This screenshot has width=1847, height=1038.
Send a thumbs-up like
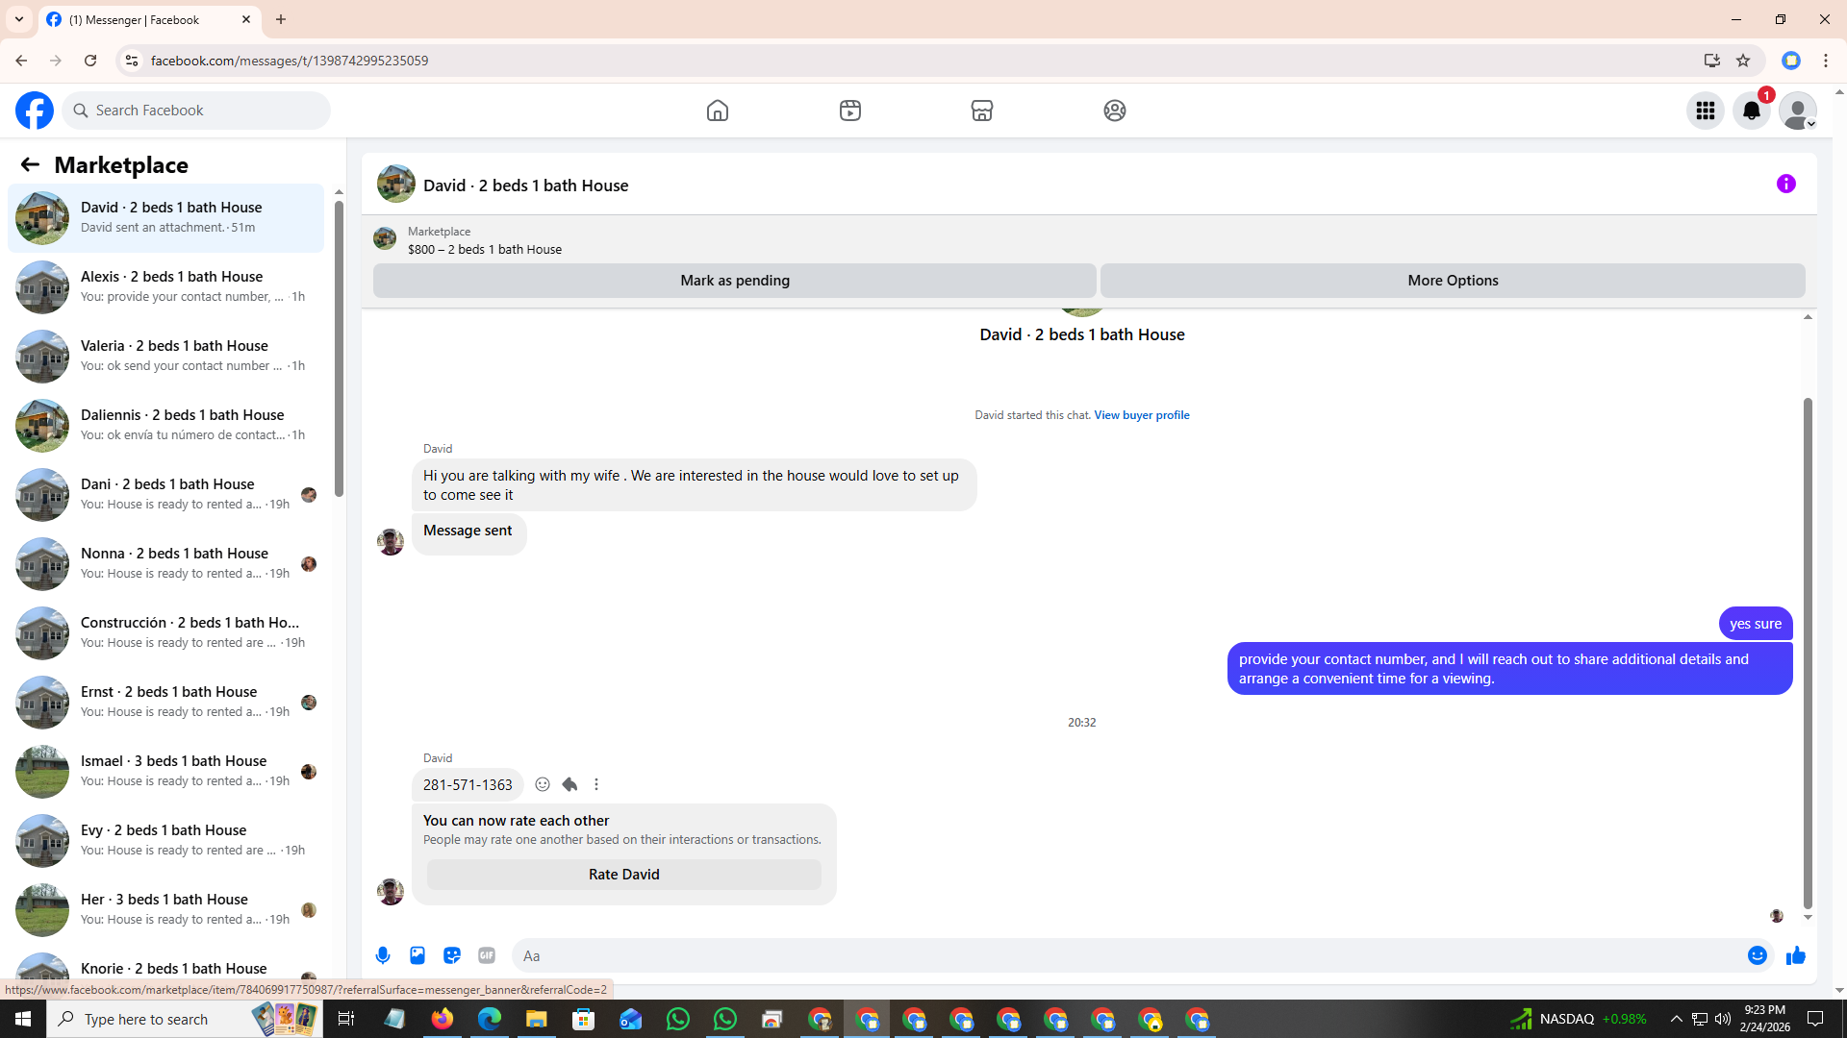1795,955
